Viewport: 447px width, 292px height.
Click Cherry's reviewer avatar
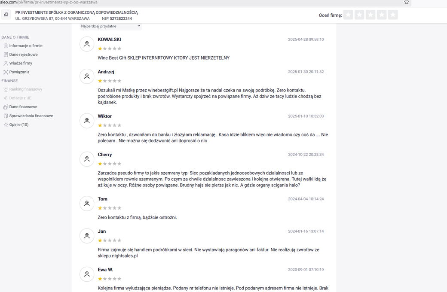coord(87,159)
